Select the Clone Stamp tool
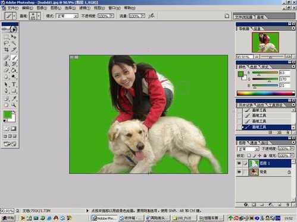297x222 pixels. coord(7,64)
